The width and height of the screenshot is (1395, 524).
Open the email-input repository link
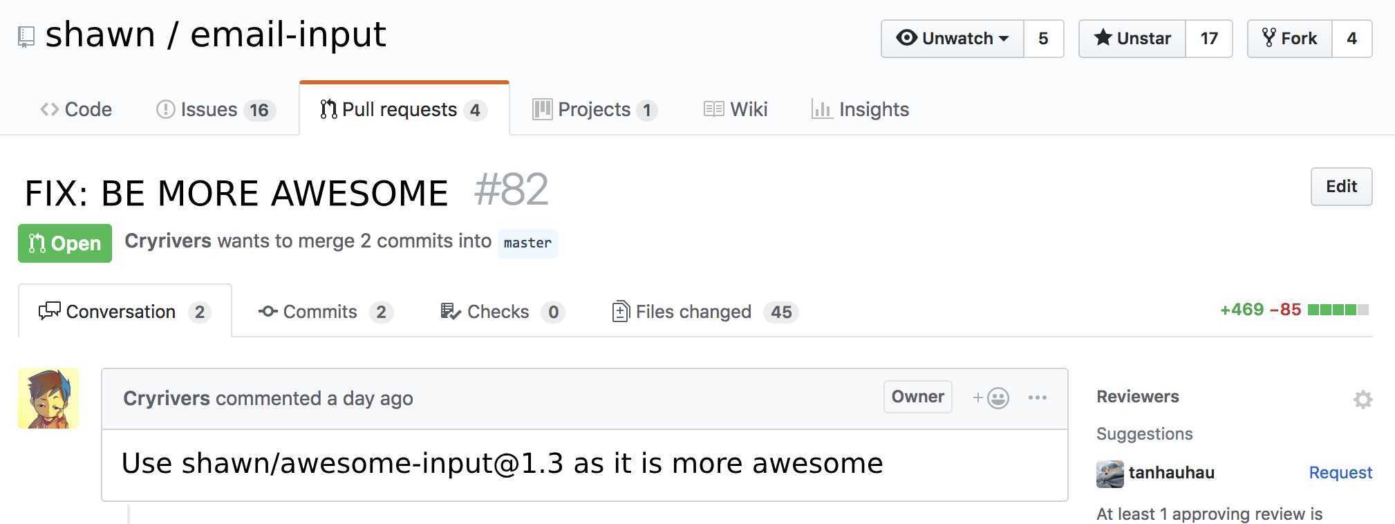(x=288, y=35)
